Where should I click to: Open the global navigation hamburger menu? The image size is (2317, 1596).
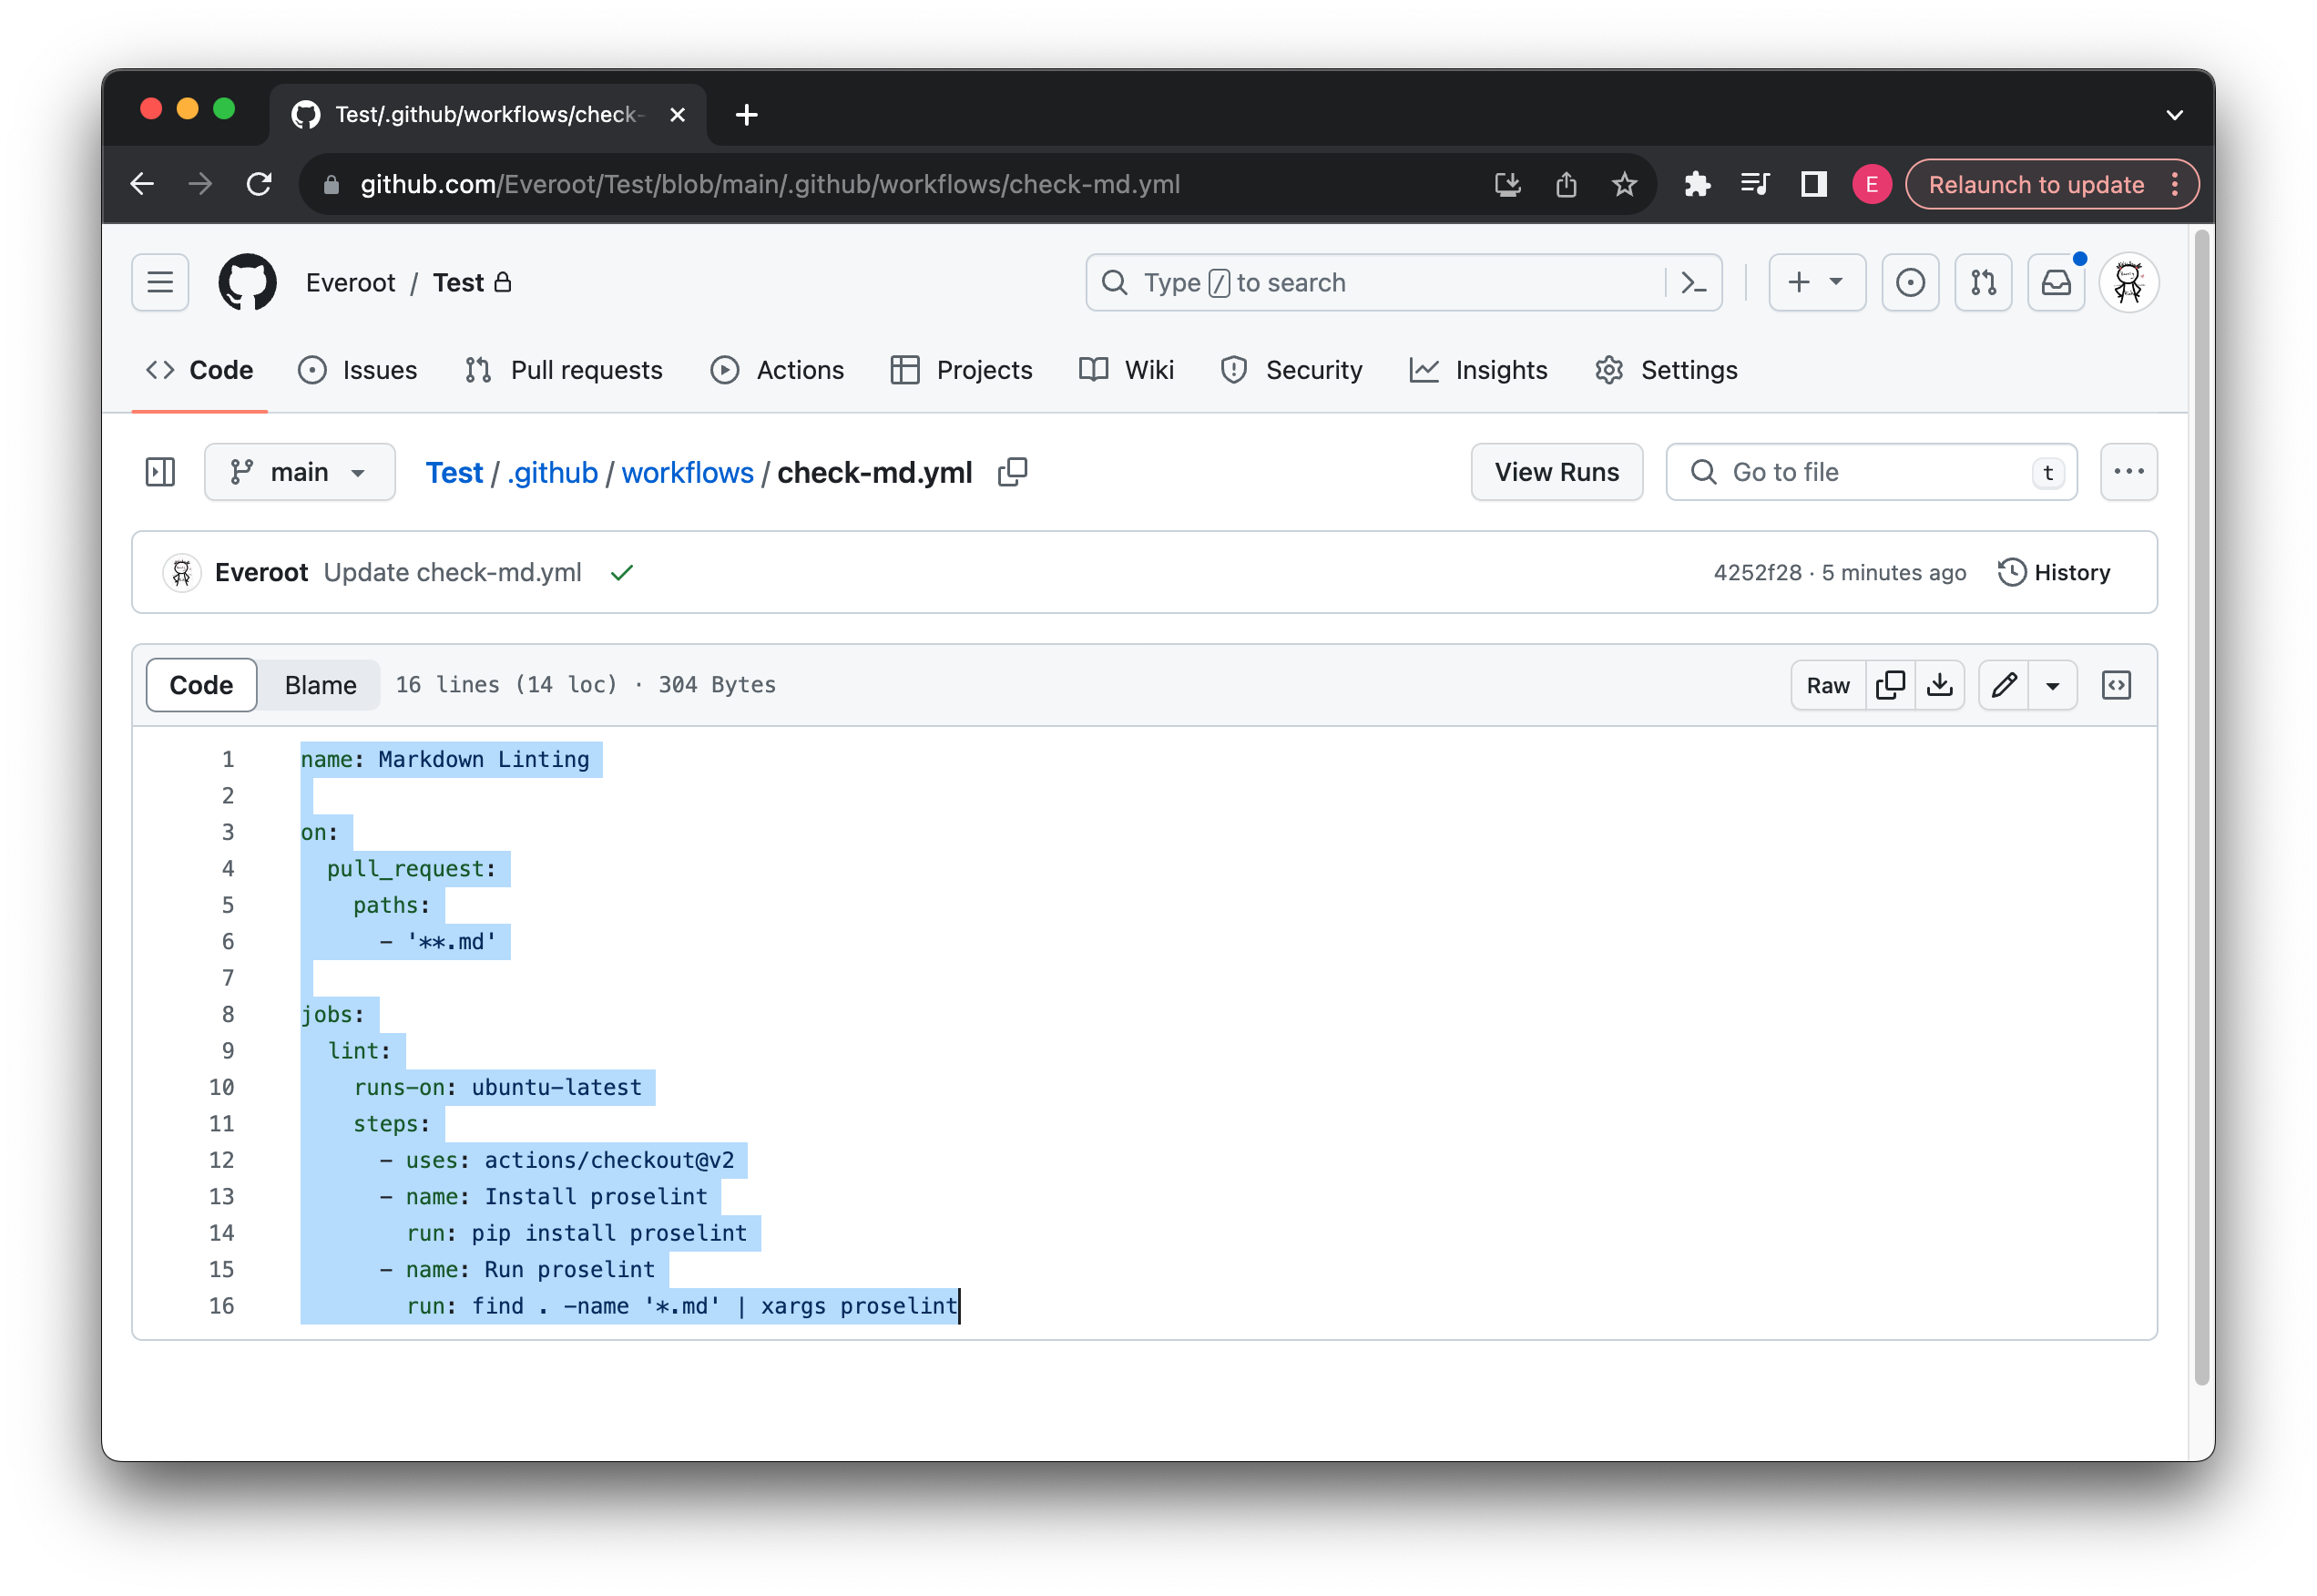pos(160,283)
